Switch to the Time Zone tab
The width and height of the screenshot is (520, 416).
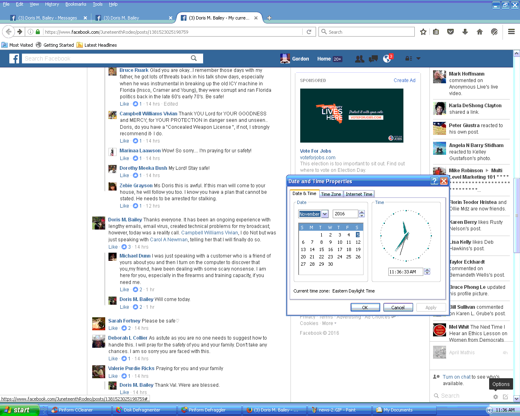tap(331, 194)
